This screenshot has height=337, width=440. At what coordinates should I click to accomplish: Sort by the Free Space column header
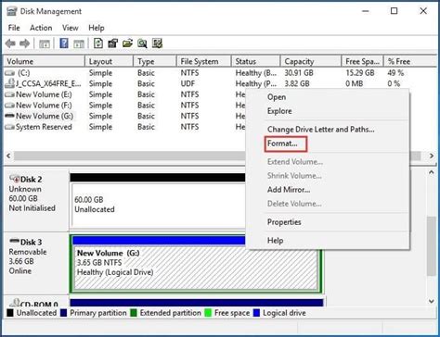point(363,61)
